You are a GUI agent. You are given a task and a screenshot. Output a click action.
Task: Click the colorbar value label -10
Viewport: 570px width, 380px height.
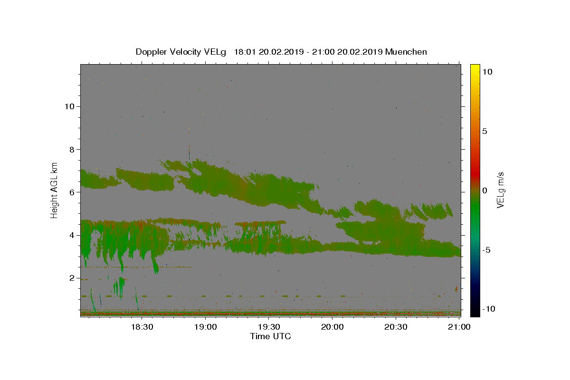pyautogui.click(x=488, y=309)
